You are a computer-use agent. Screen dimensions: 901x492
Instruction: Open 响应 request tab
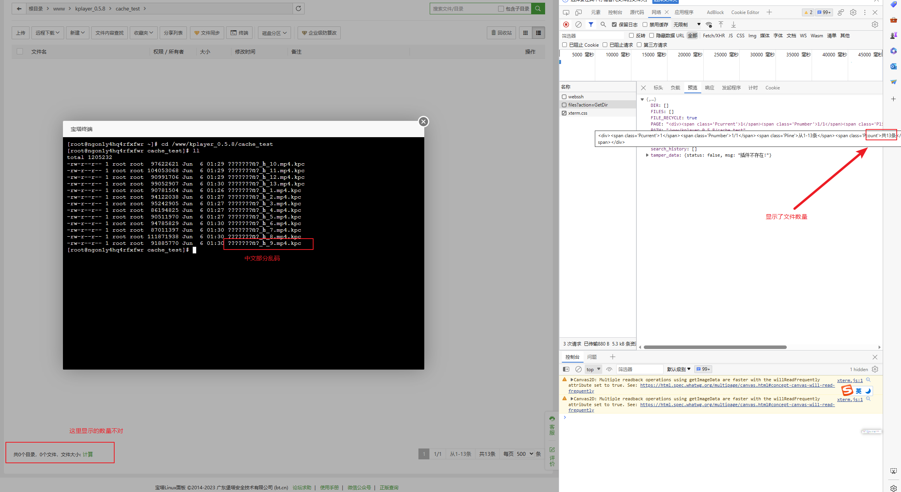point(709,88)
